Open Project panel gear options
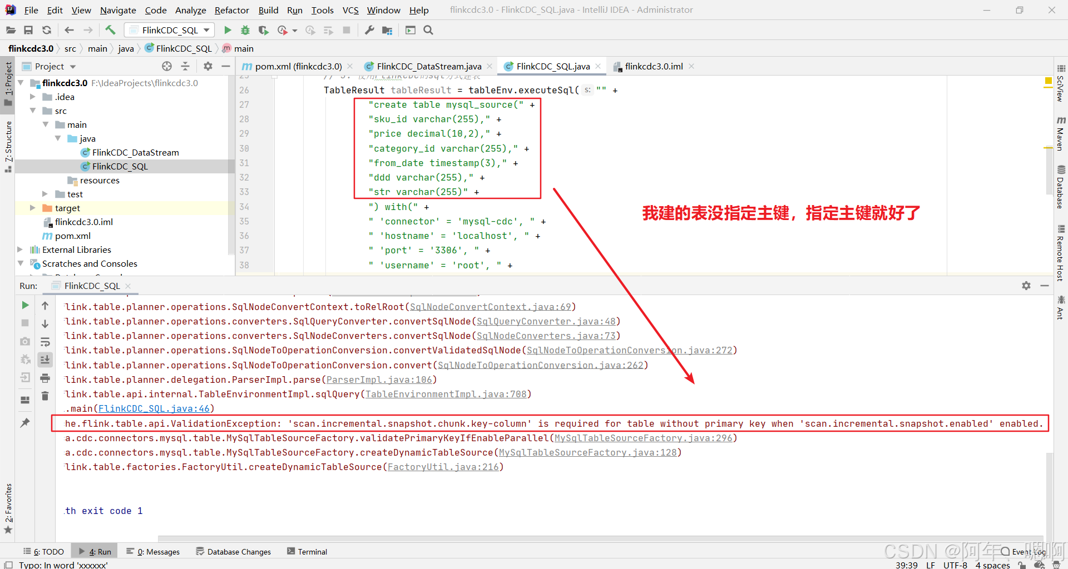This screenshot has width=1068, height=569. click(208, 66)
